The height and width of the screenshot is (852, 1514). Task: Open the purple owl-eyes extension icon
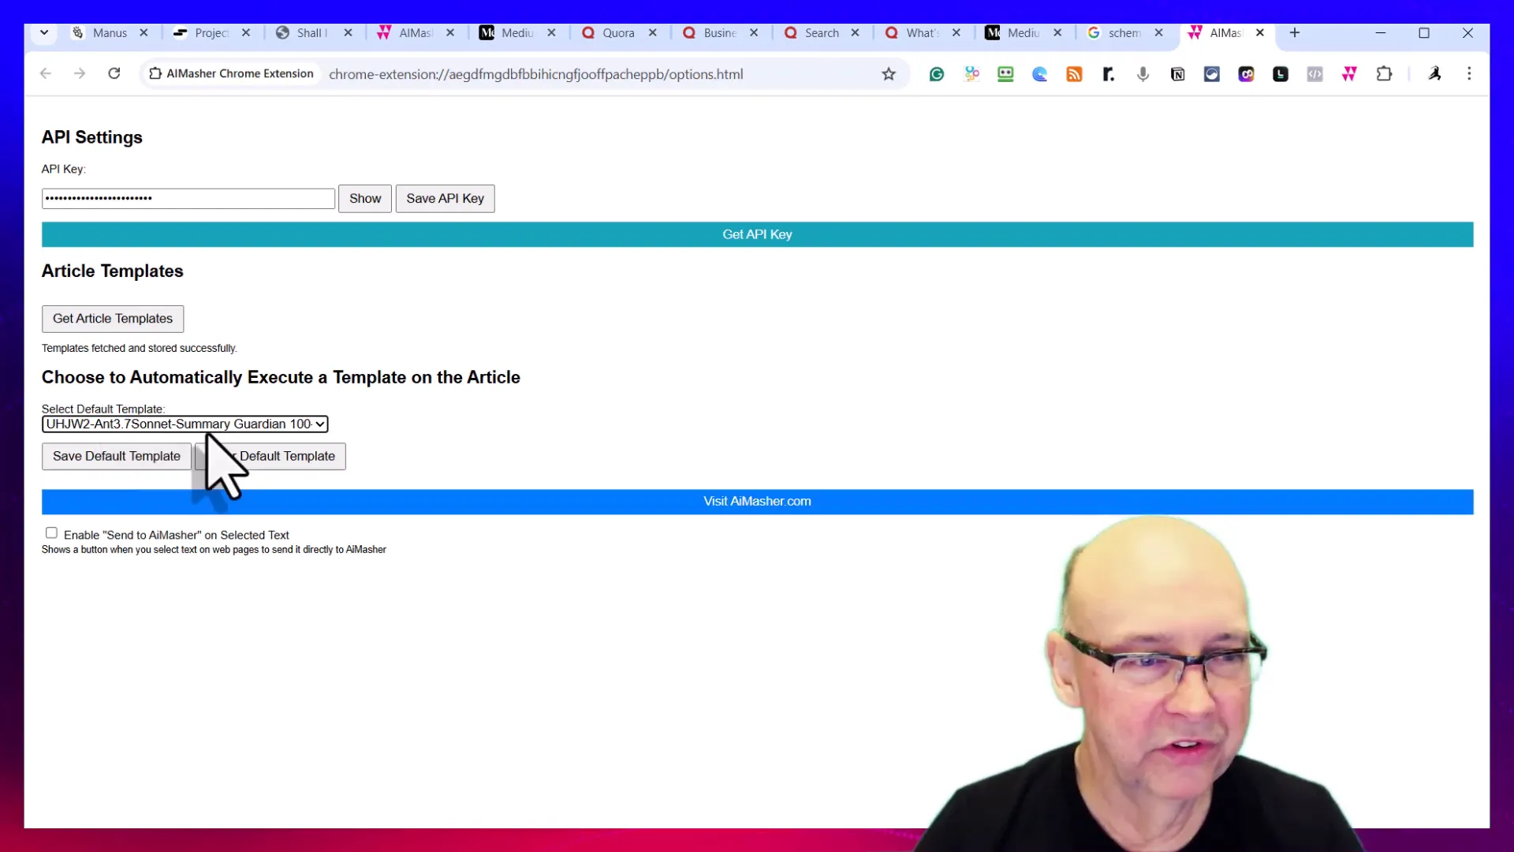(1246, 74)
